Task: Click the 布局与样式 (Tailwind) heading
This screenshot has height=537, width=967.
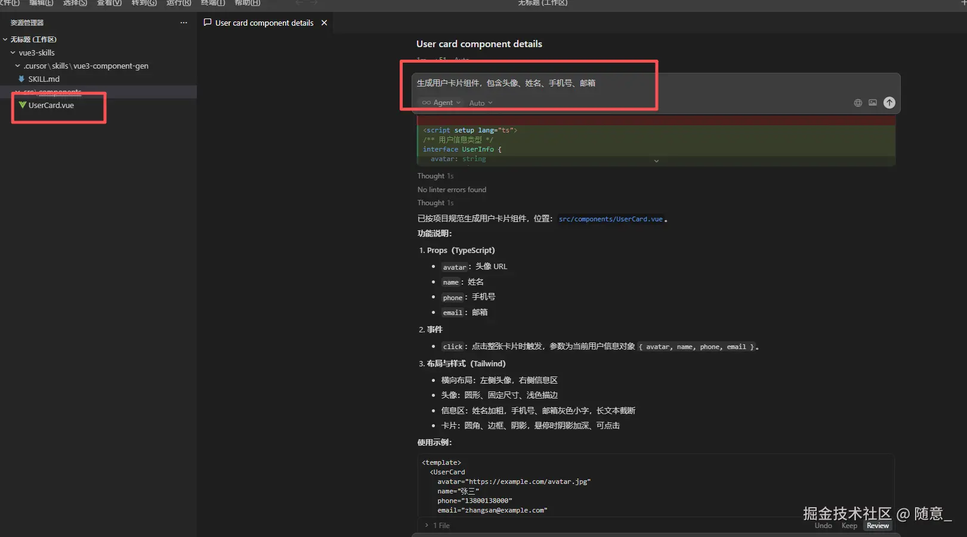Action: pyautogui.click(x=466, y=363)
